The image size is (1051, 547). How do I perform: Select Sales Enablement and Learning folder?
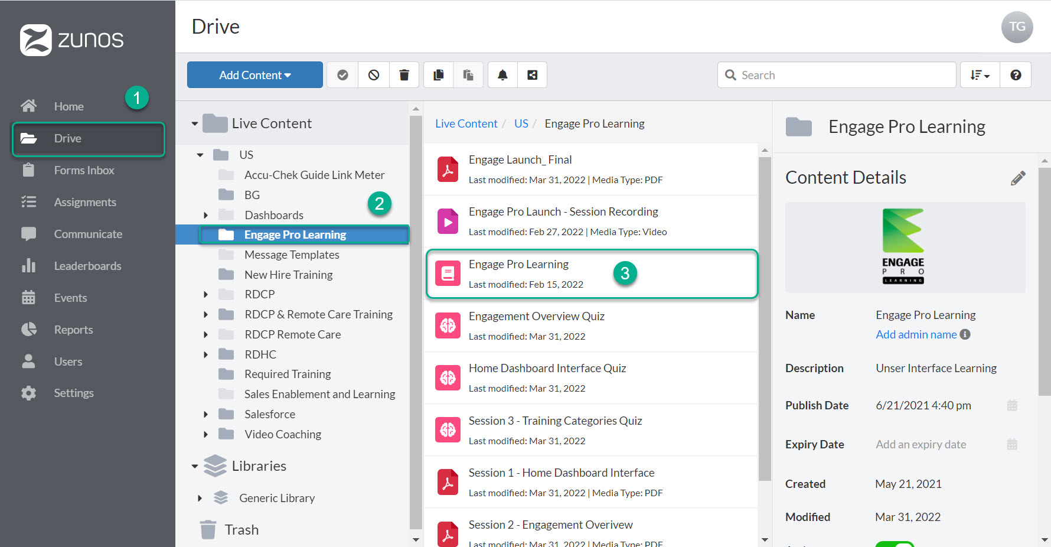tap(319, 394)
